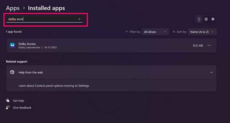
Task: Open the Filter by All drives dropdown
Action: 155,32
